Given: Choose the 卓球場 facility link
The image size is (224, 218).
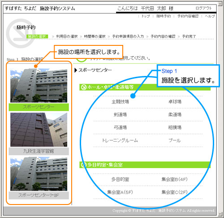Looking at the screenshot, I should click(x=175, y=102).
